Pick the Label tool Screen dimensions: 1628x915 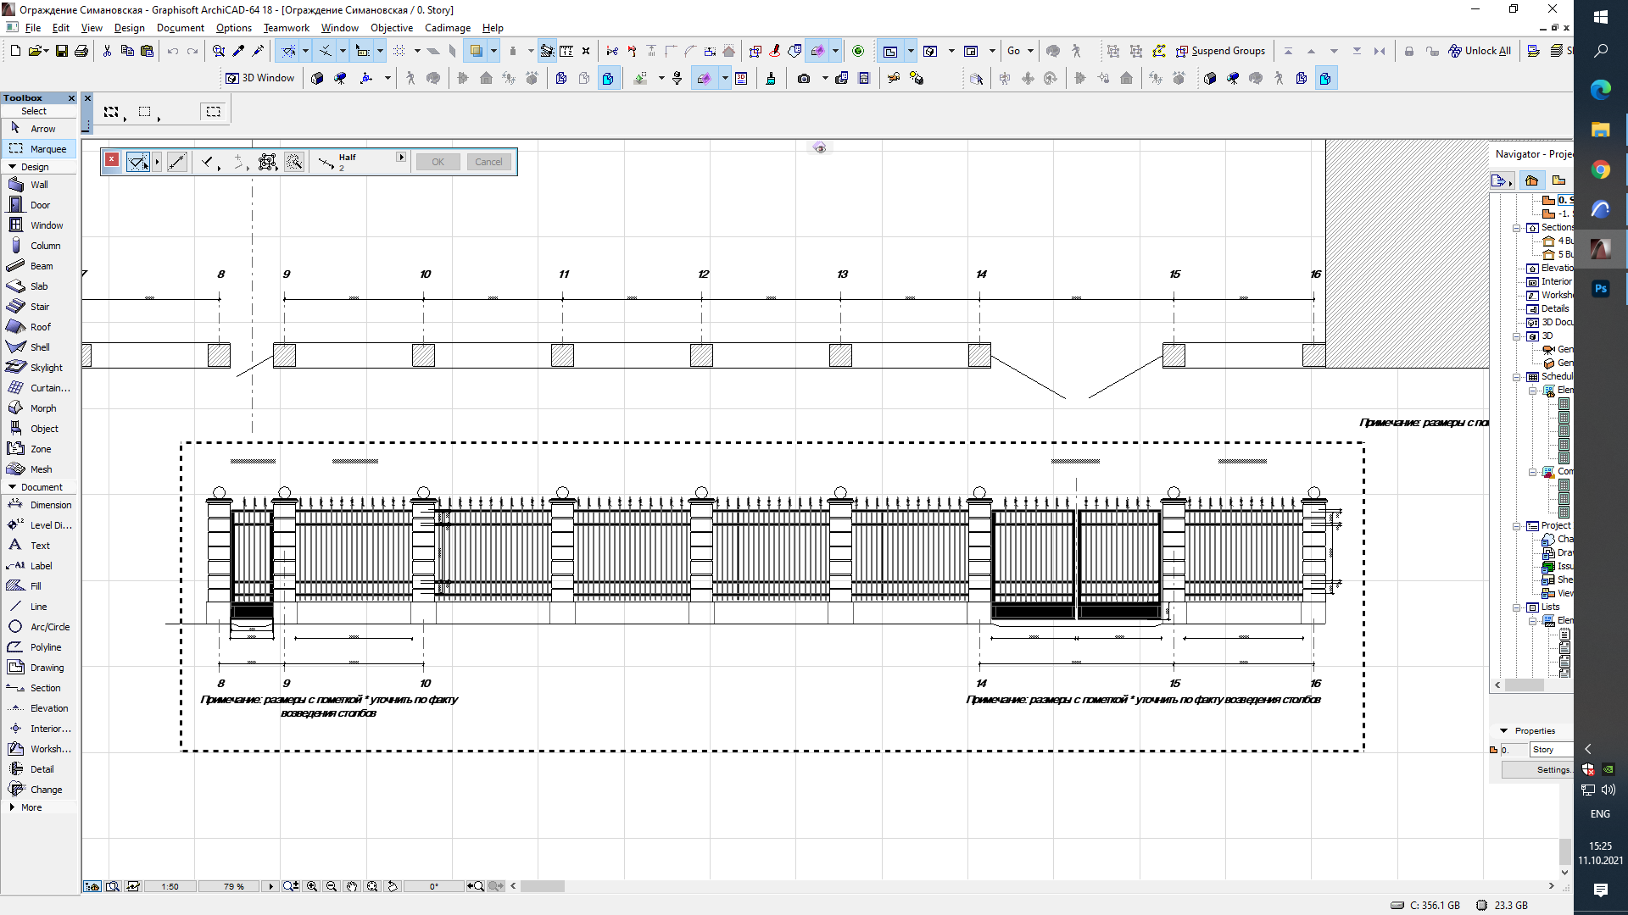click(40, 566)
